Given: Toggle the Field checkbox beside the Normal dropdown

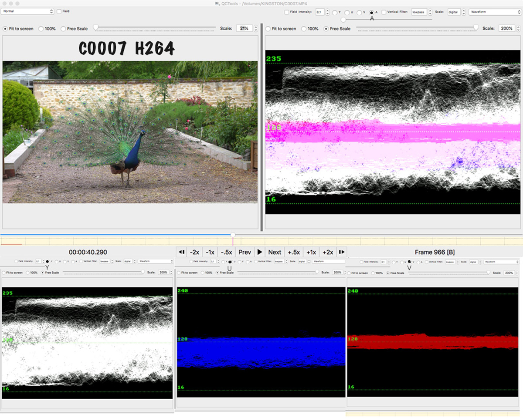Looking at the screenshot, I should pyautogui.click(x=59, y=11).
